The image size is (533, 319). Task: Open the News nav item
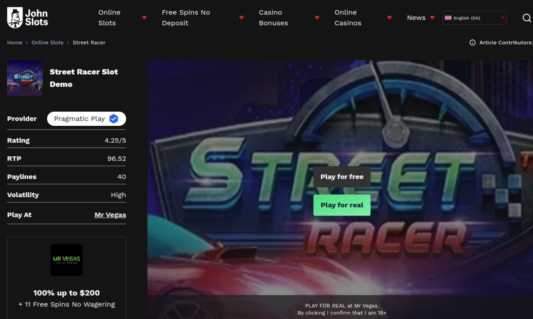(x=416, y=18)
